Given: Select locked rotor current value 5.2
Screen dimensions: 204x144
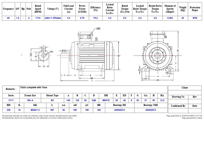Looking at the screenshot, I should 110,18.
